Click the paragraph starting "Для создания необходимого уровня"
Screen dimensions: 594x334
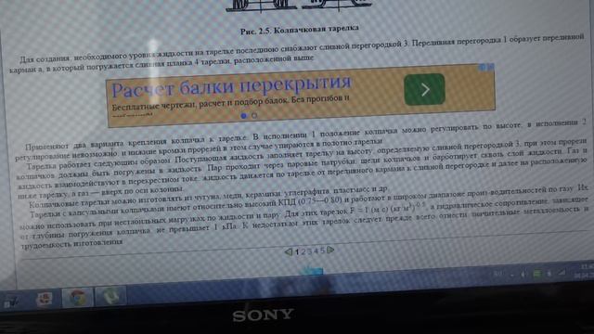(x=297, y=54)
